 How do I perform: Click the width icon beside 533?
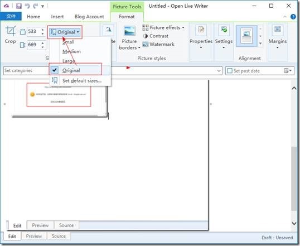pyautogui.click(x=22, y=32)
